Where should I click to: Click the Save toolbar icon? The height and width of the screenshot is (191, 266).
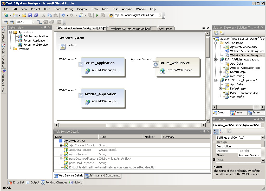30,15
